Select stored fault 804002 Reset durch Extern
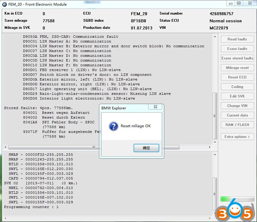 coord(54,118)
